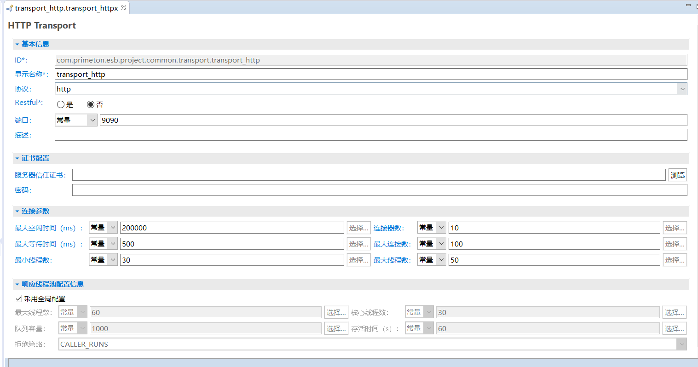Click the 密码 input field

379,190
